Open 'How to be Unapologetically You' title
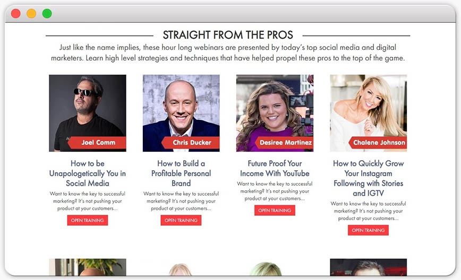The height and width of the screenshot is (280, 461). [87, 173]
